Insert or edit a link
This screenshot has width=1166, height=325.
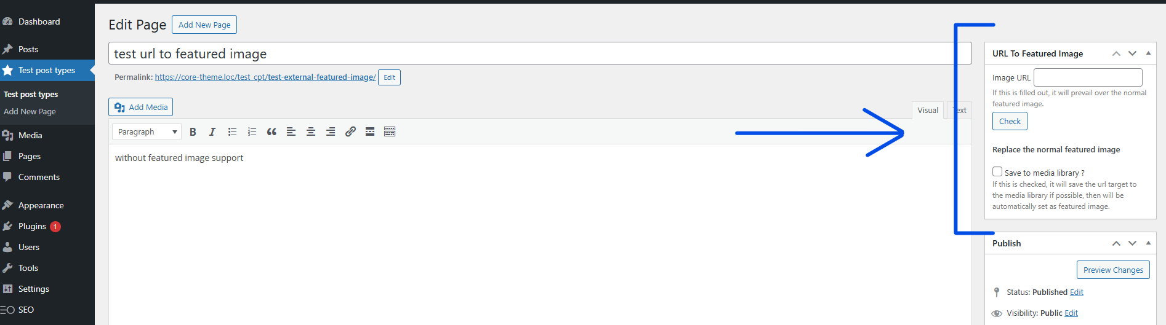[x=350, y=132]
